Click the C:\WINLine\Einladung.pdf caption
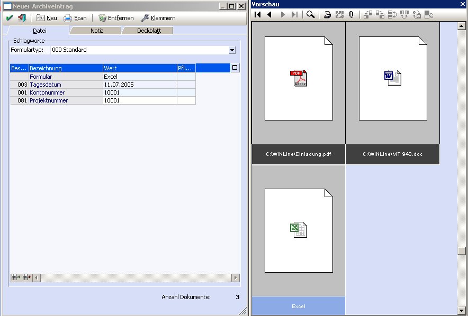Screen dimensions: 468x316 (x=299, y=154)
